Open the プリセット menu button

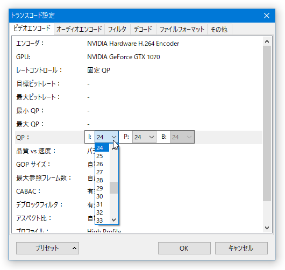[x=47, y=248]
